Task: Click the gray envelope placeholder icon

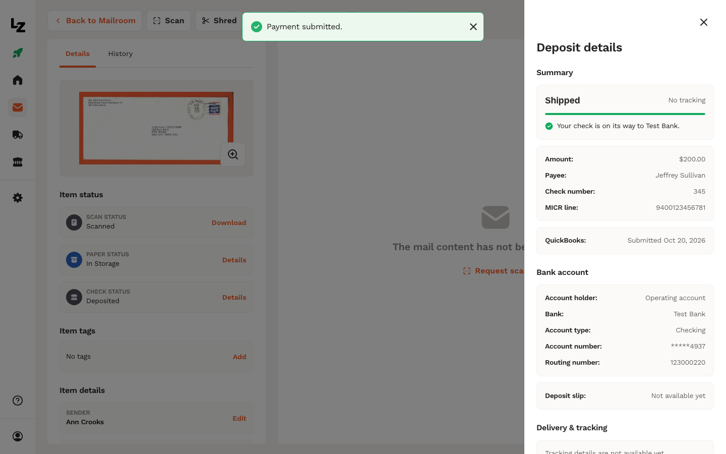Action: 496,217
